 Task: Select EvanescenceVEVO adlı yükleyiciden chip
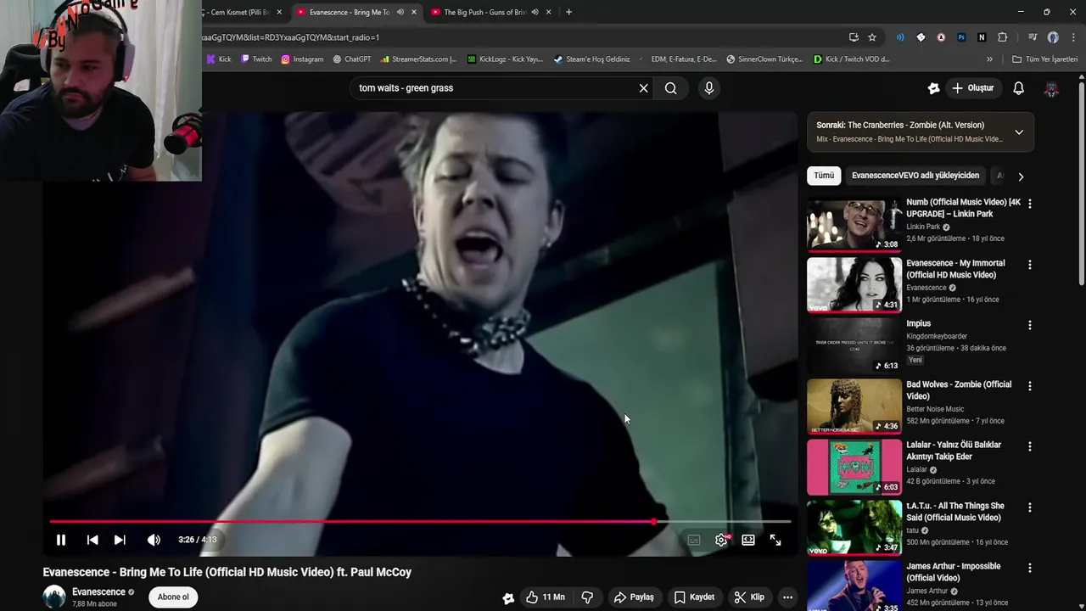(x=915, y=176)
